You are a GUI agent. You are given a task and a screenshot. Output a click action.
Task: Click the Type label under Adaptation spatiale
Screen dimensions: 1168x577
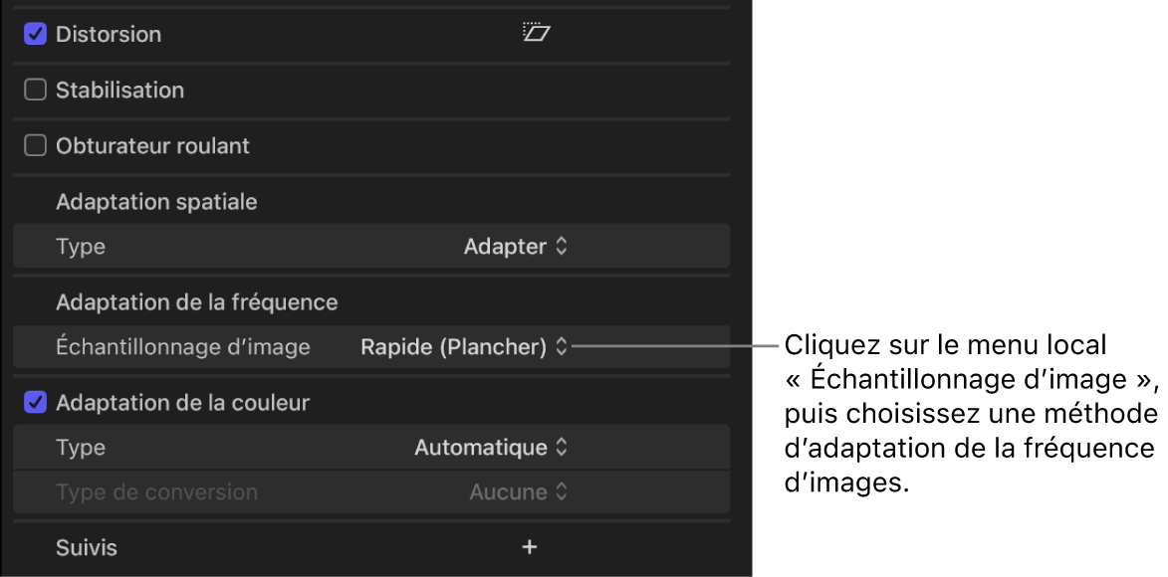click(x=80, y=246)
